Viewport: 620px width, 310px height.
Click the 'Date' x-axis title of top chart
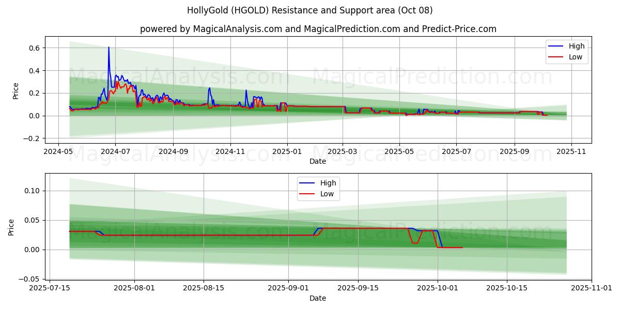tap(318, 162)
